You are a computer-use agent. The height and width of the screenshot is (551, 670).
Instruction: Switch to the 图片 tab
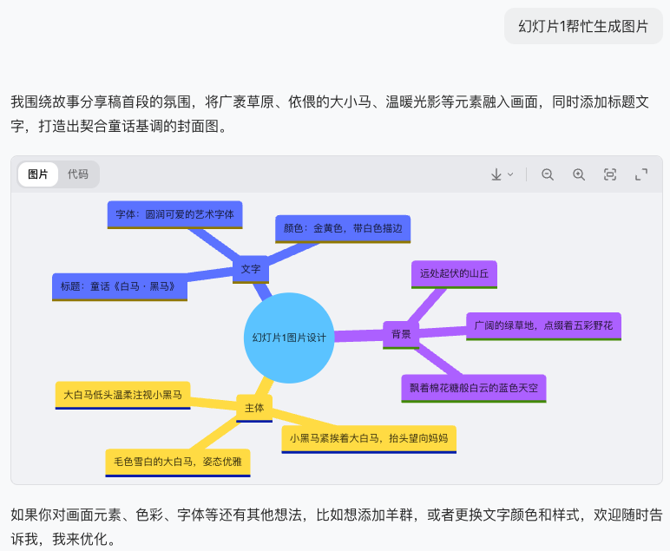click(x=37, y=174)
